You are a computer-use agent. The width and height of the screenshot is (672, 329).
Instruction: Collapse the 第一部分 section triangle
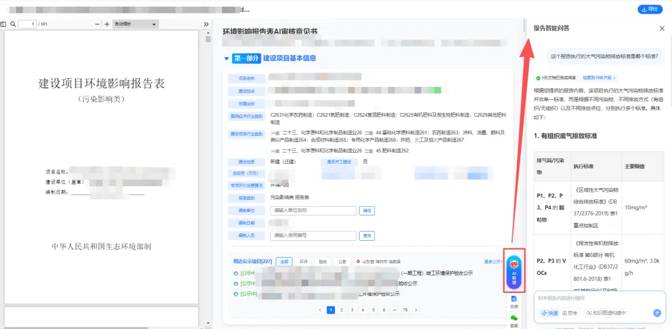tap(226, 58)
